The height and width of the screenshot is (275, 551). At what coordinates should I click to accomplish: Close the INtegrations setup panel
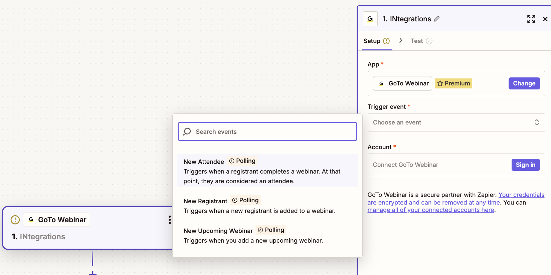coord(545,19)
